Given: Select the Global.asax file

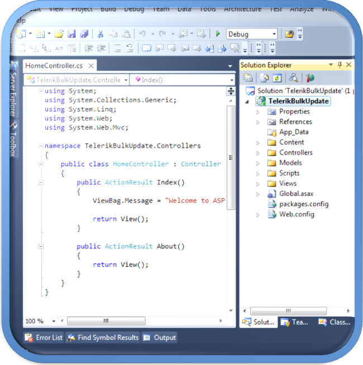Looking at the screenshot, I should (x=297, y=194).
